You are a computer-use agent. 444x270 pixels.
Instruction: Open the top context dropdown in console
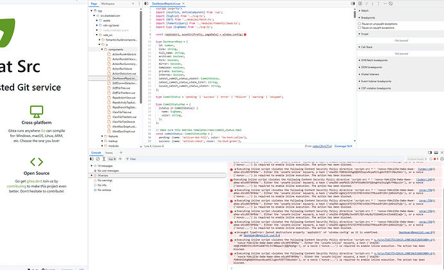113,159
